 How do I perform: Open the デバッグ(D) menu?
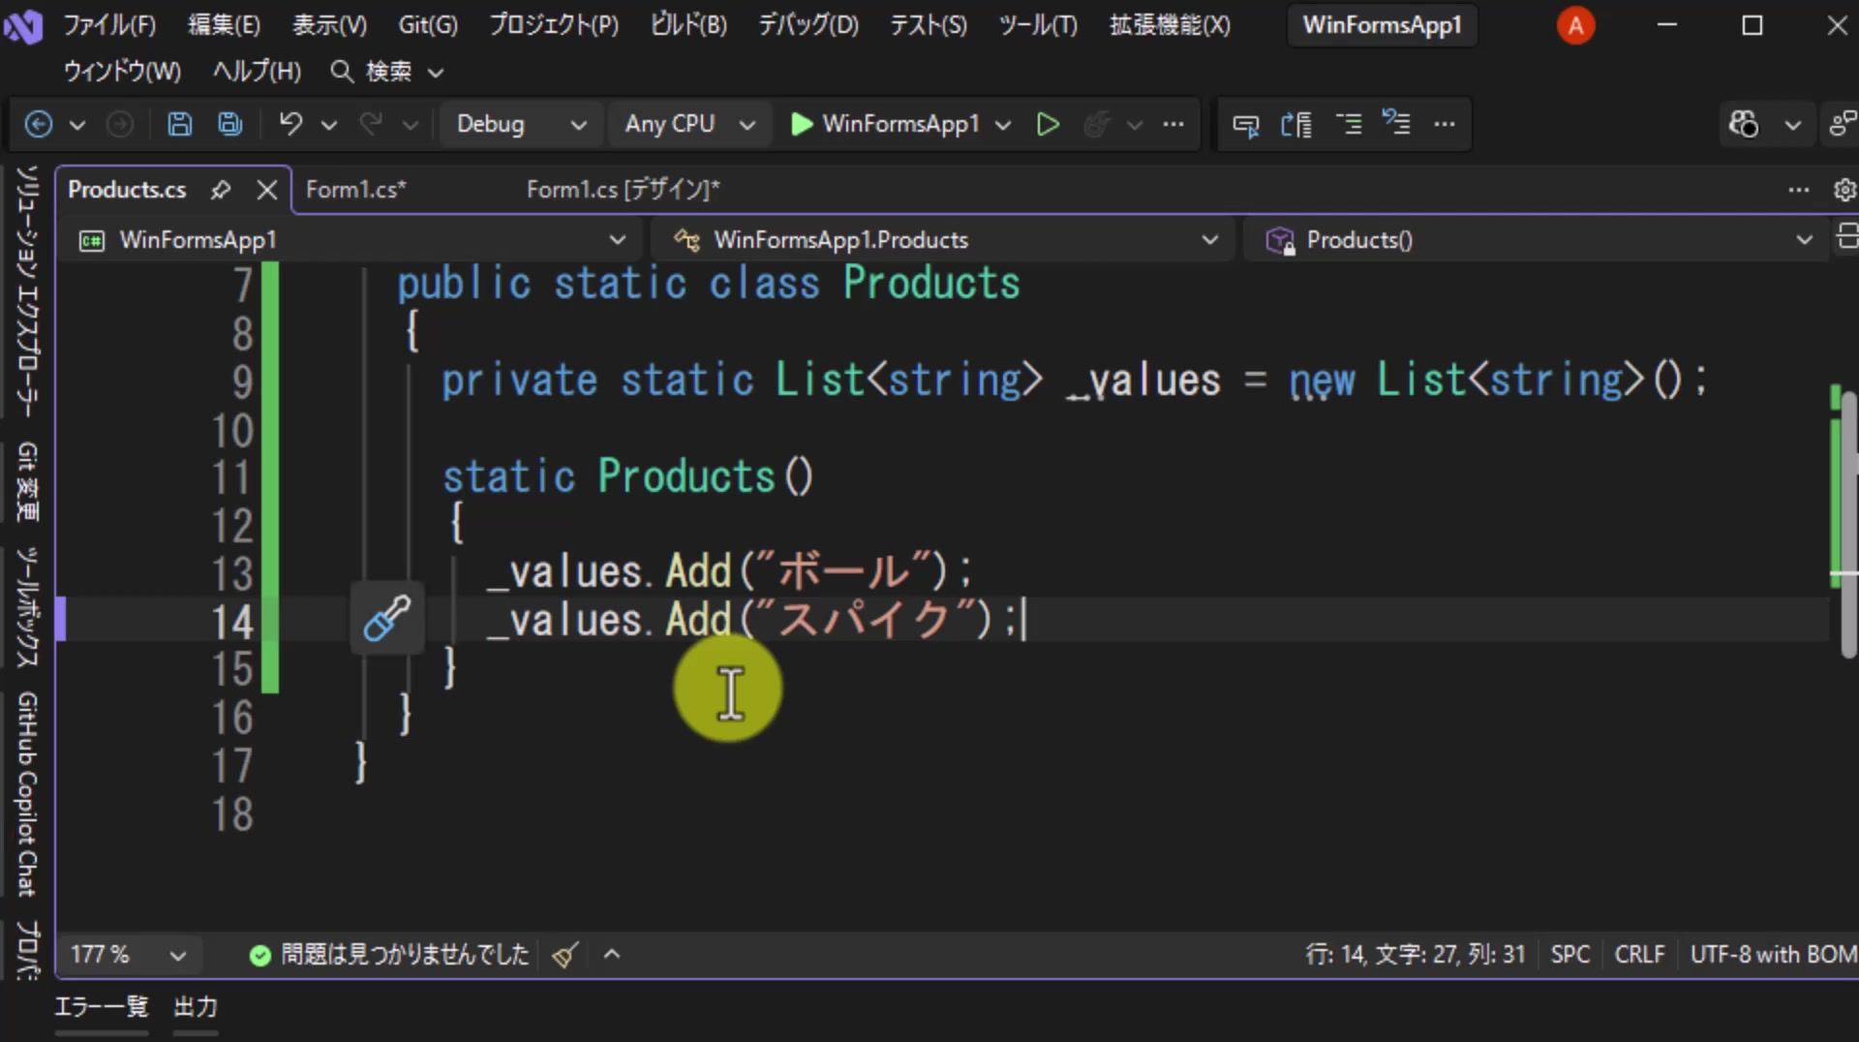click(808, 25)
